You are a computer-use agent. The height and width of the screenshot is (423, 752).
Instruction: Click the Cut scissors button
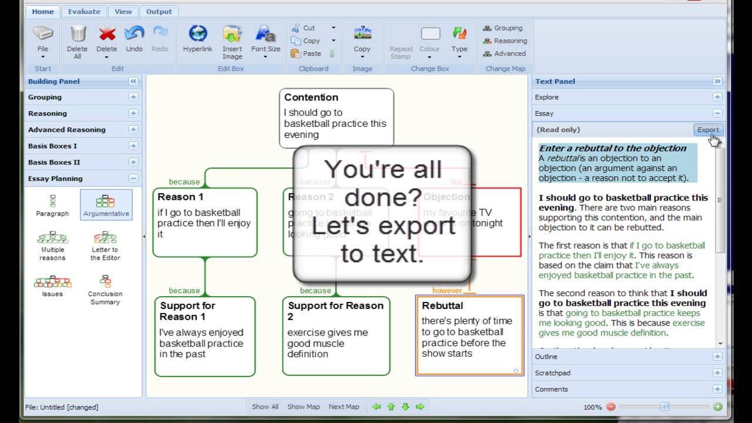click(303, 28)
